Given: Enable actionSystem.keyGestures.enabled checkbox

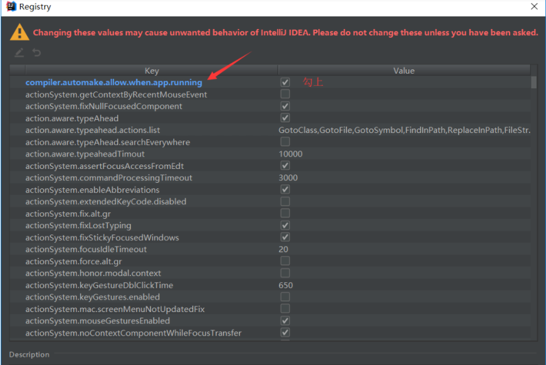Looking at the screenshot, I should click(x=285, y=297).
